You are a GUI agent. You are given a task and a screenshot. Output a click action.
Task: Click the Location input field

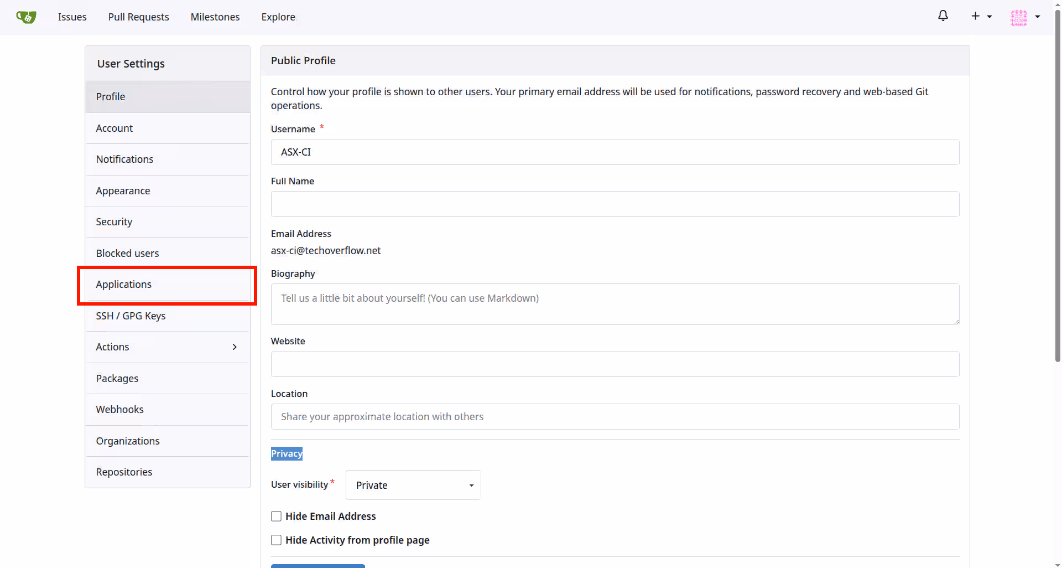coord(614,416)
